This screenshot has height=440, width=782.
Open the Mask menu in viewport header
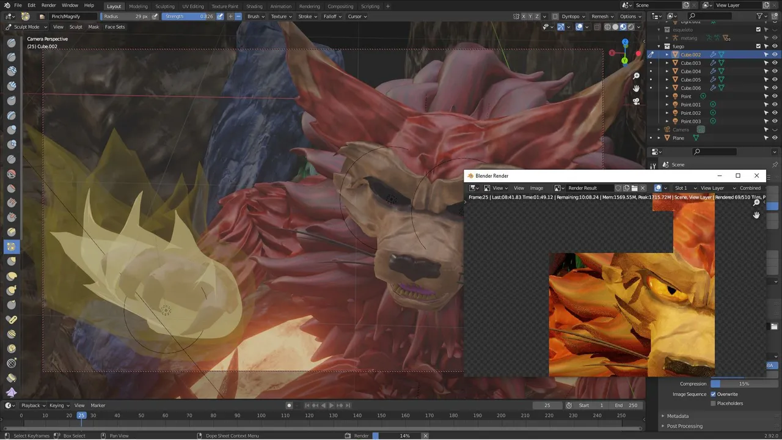[93, 27]
